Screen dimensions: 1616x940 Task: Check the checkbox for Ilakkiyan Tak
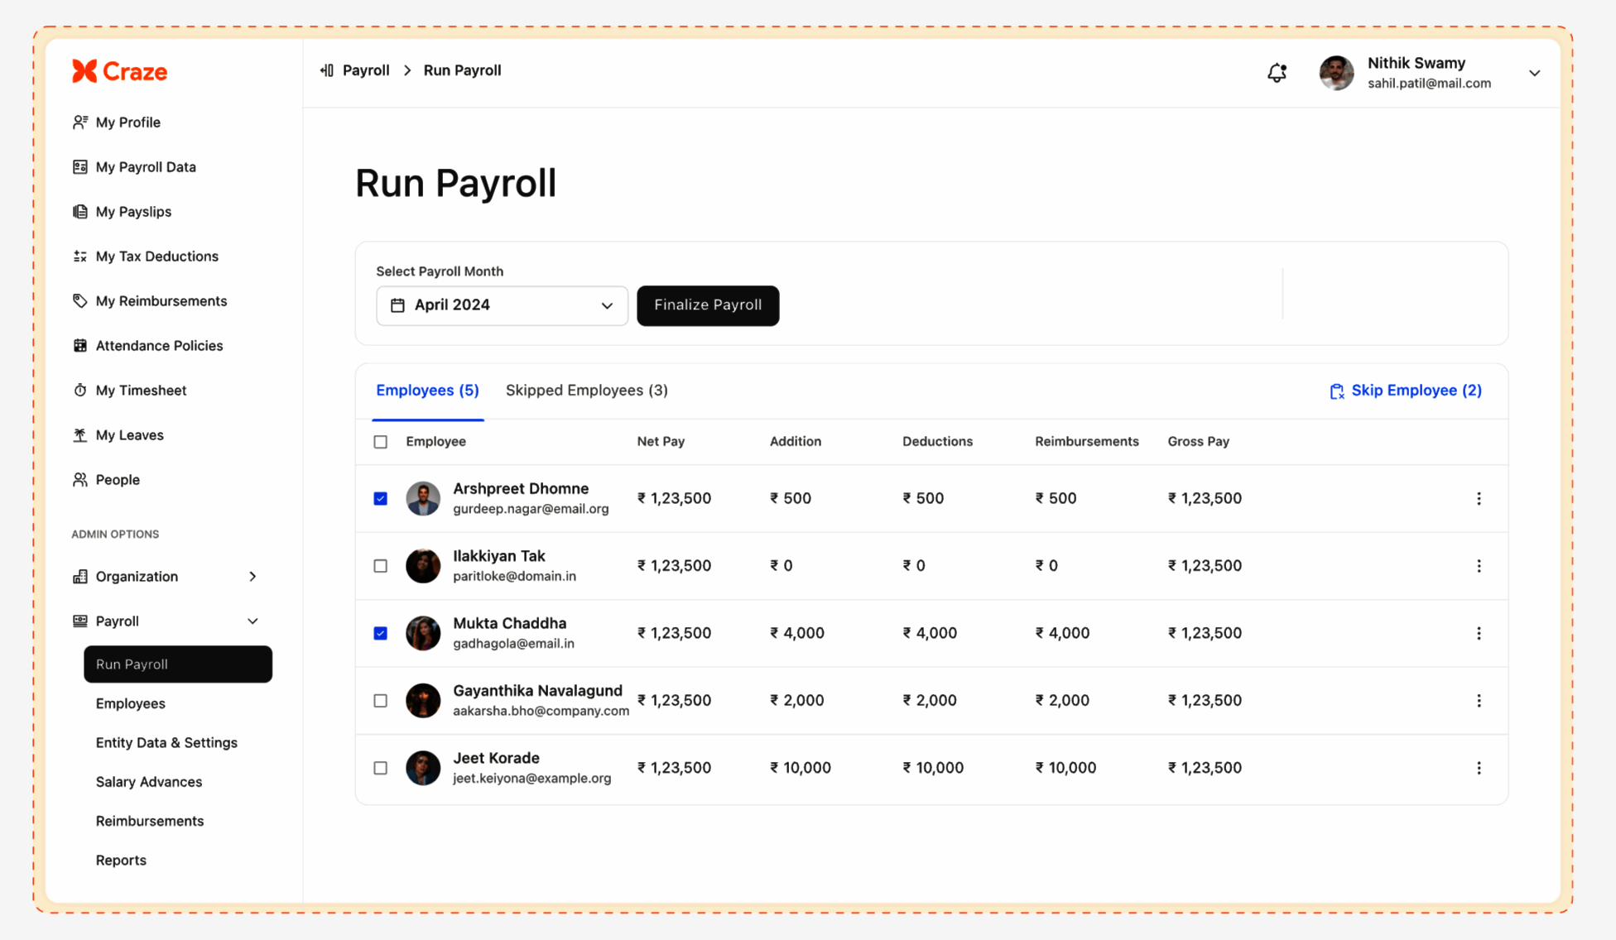point(381,566)
